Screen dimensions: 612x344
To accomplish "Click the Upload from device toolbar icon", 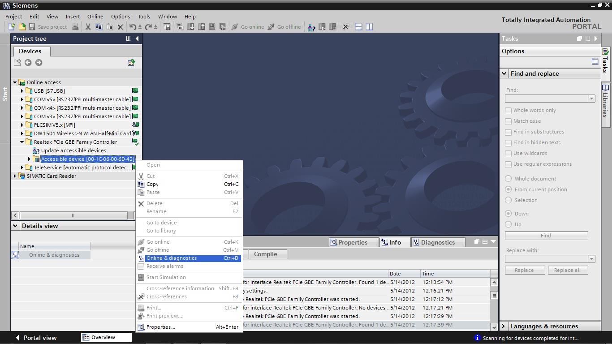I will click(x=202, y=27).
